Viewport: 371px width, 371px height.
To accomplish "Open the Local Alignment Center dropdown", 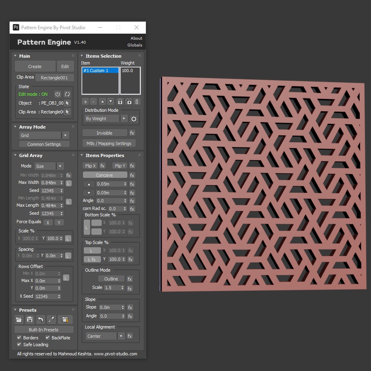I will 105,336.
